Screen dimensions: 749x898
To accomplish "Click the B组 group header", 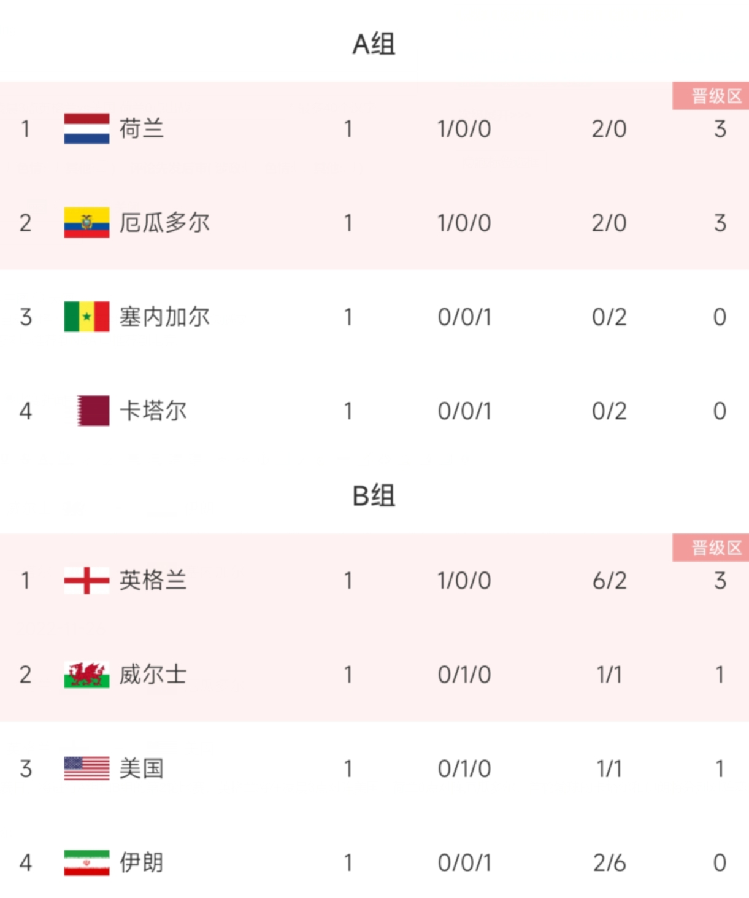I will tap(374, 496).
